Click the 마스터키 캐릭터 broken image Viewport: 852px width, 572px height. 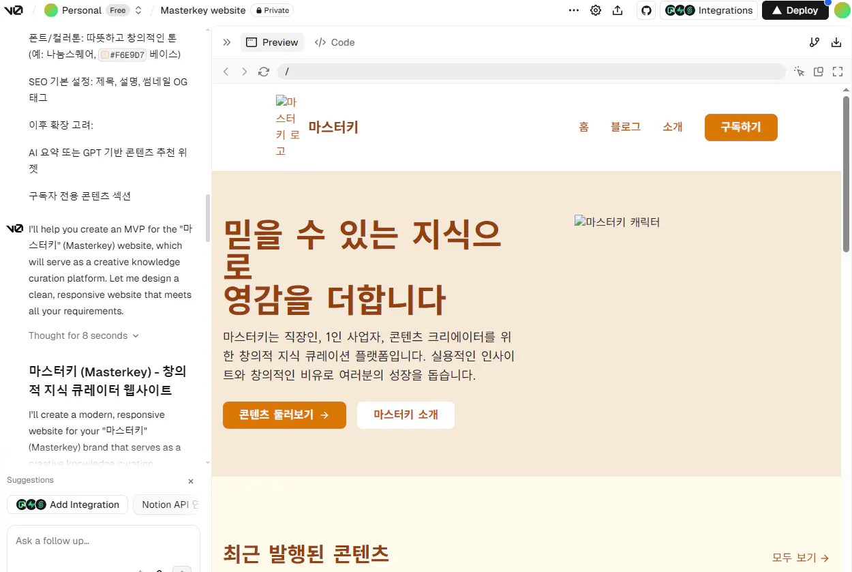(x=617, y=222)
